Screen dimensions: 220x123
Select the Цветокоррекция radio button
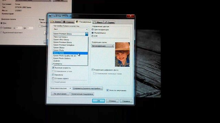92,30
